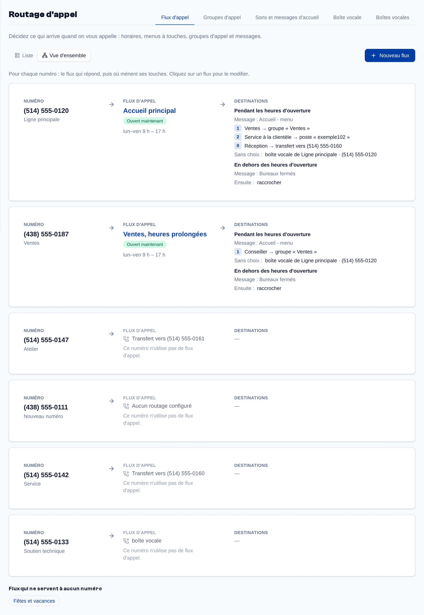Select the number (514) 555-0147

tap(46, 340)
